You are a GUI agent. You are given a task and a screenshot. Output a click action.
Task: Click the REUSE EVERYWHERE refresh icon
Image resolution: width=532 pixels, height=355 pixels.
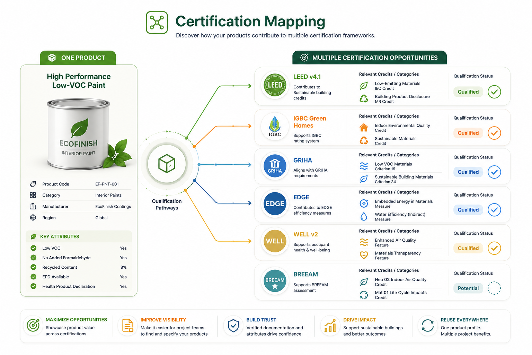(x=428, y=326)
